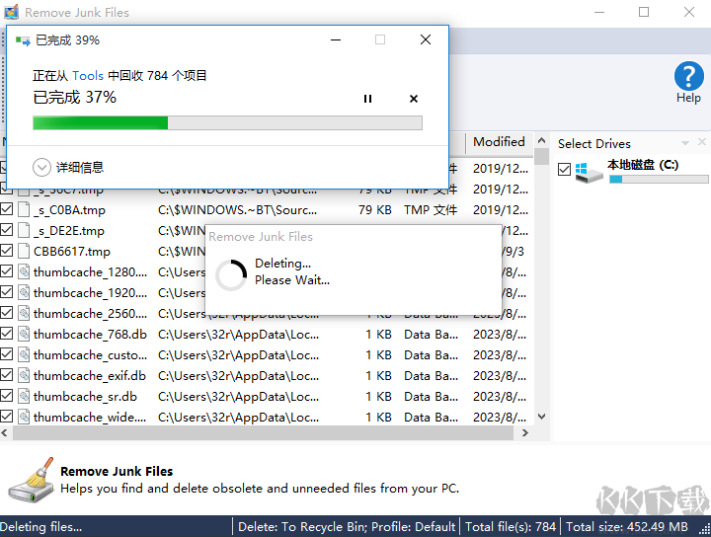Screen dimensions: 711x537
Task: Open the Select Drives panel dropdown arrow
Action: coord(685,143)
